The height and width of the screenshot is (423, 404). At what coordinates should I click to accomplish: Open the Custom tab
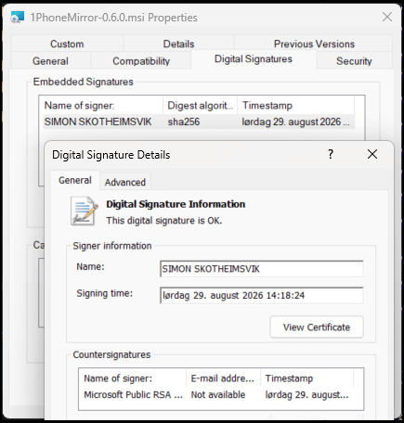[67, 44]
